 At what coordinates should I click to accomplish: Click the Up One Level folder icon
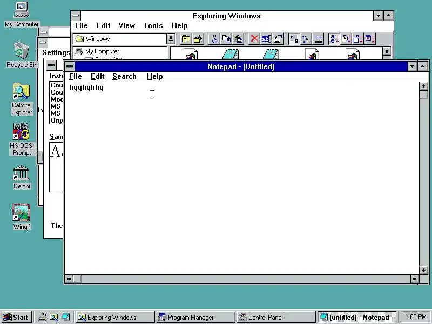pyautogui.click(x=186, y=39)
